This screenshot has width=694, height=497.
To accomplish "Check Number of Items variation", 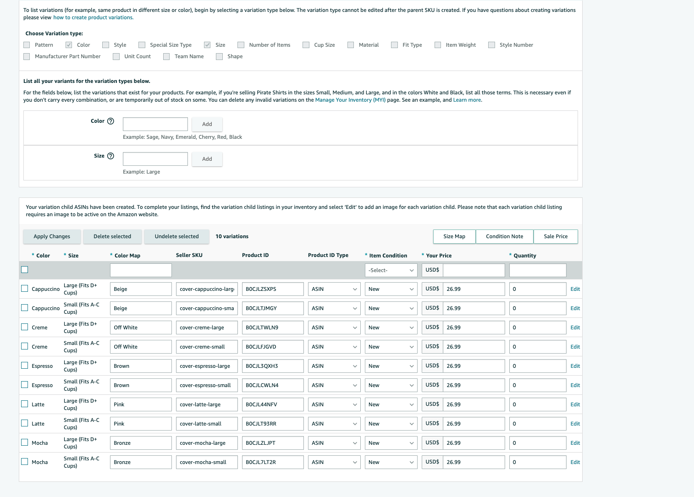I will [241, 45].
